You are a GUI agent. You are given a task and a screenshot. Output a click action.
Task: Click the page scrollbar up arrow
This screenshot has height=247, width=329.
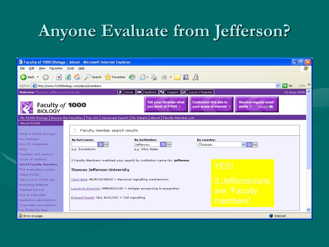point(308,92)
